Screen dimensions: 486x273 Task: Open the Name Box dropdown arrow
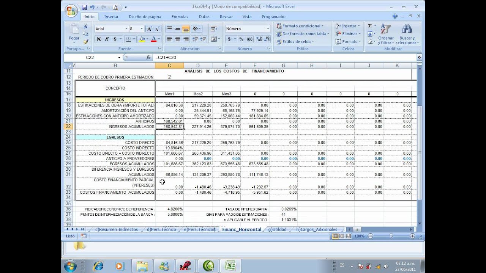(119, 57)
